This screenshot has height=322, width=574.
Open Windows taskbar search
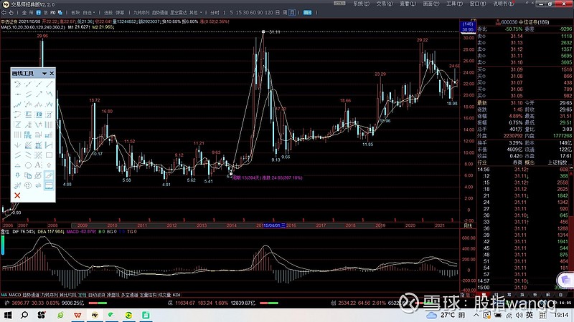point(24,315)
